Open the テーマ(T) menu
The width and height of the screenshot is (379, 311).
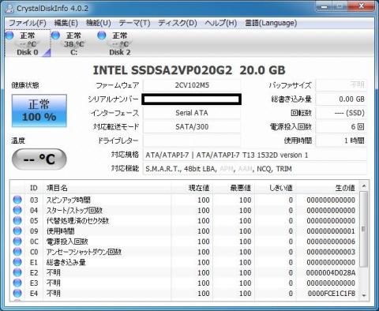click(134, 23)
